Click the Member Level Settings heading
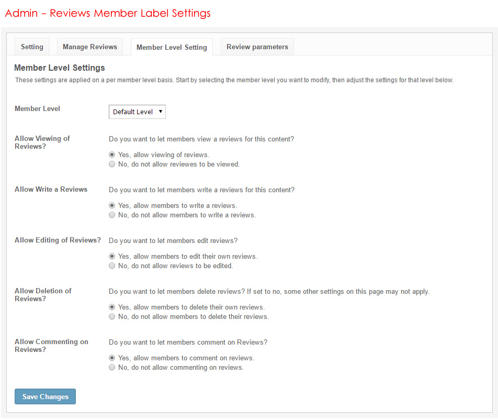This screenshot has width=498, height=419. coord(60,68)
